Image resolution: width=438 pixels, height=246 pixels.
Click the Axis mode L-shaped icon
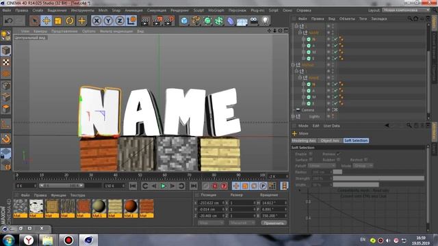(6, 124)
